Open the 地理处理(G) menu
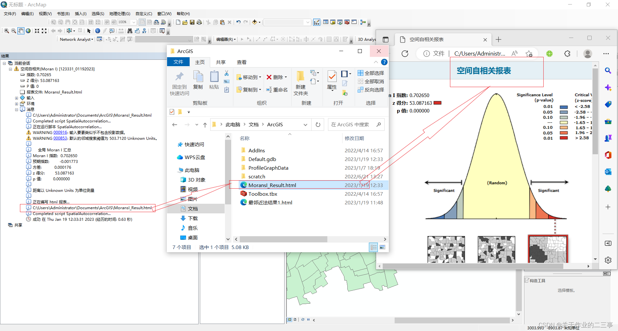 coord(120,13)
